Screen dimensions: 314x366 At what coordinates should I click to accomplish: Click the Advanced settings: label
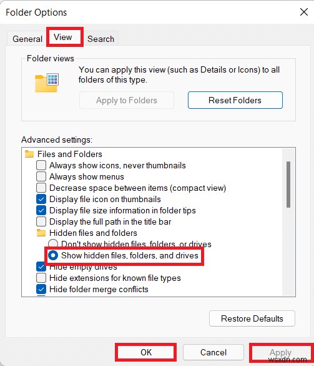click(x=57, y=140)
